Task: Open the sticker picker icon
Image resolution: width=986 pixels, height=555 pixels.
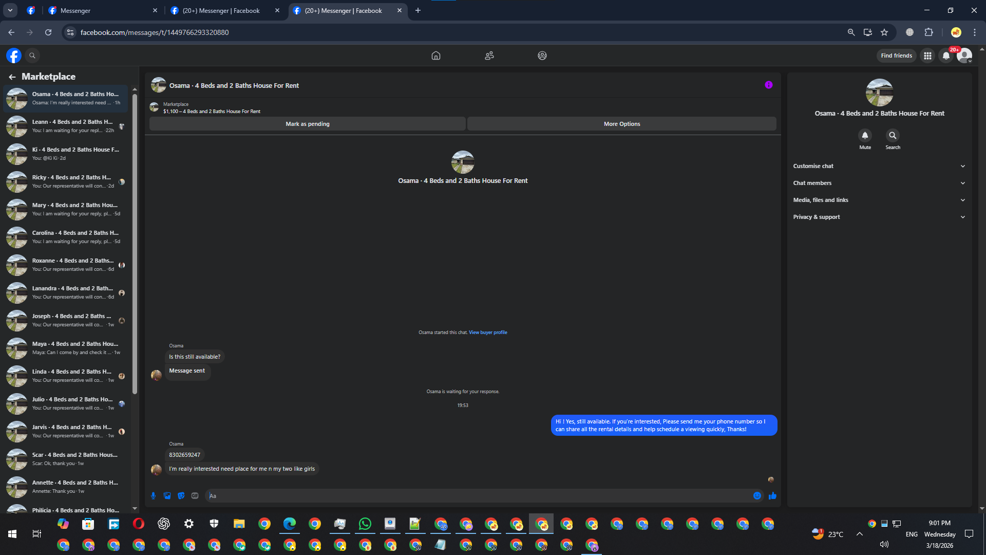Action: [181, 496]
